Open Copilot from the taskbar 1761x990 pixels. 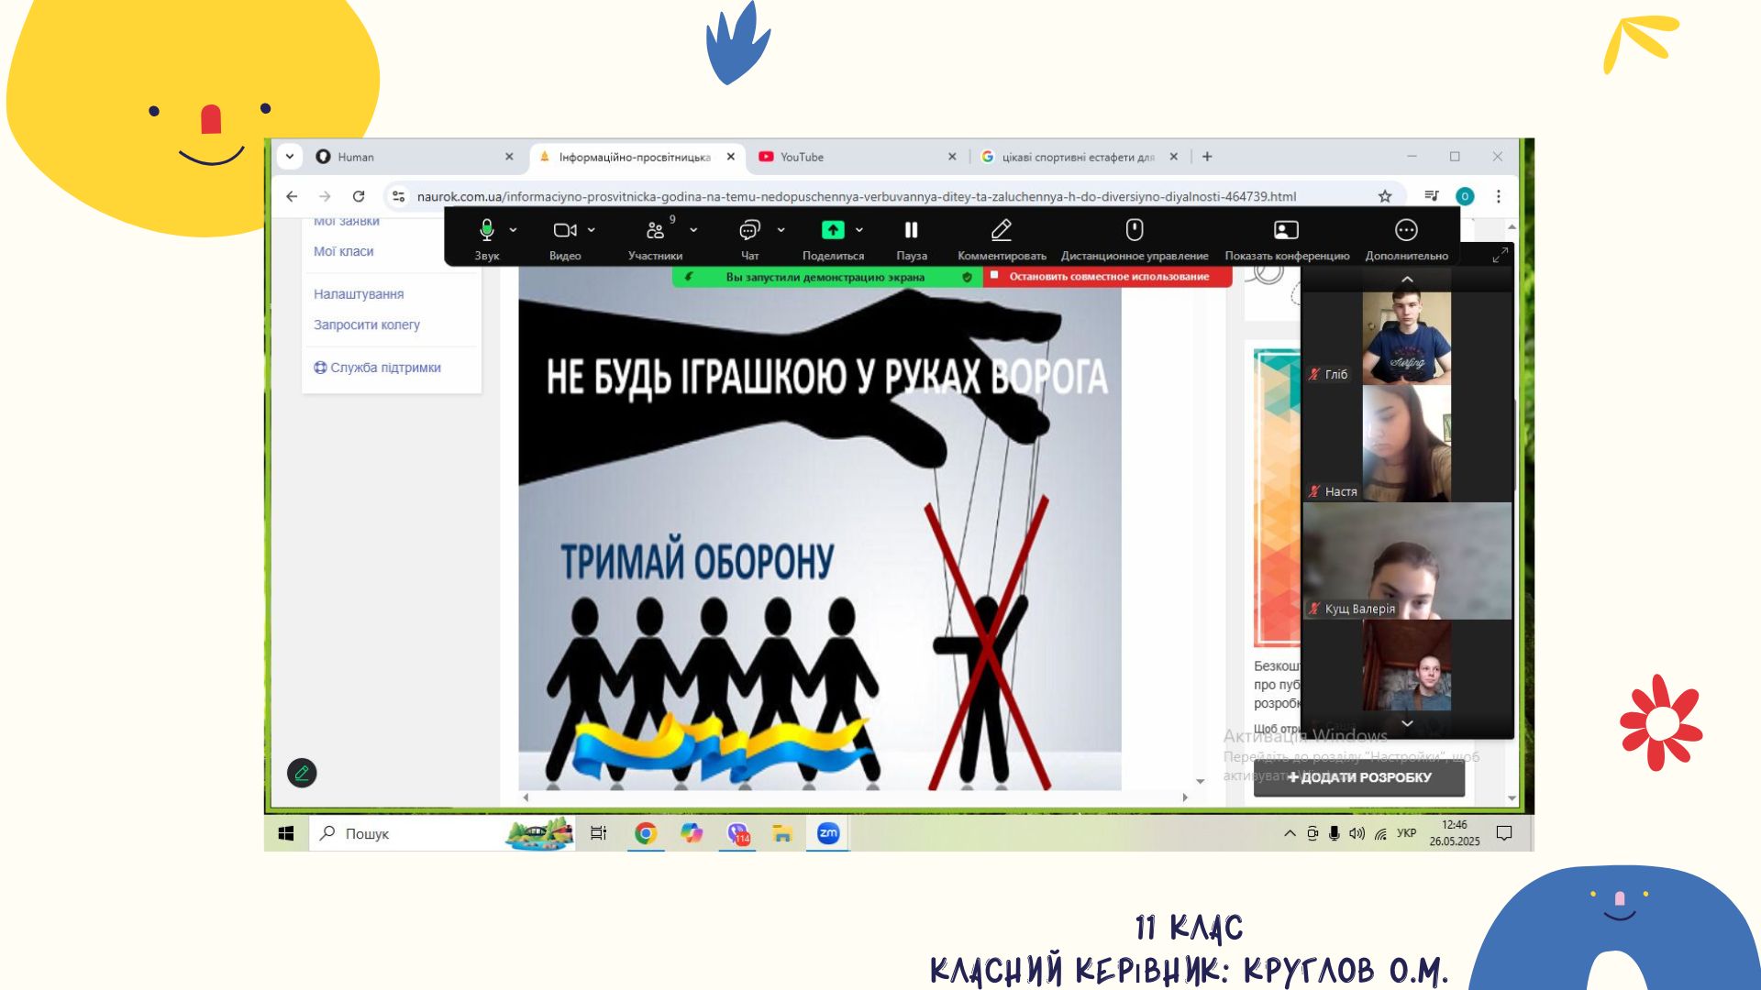pos(692,833)
